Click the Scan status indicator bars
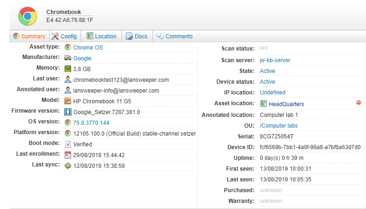This screenshot has width=366, height=209. click(264, 48)
